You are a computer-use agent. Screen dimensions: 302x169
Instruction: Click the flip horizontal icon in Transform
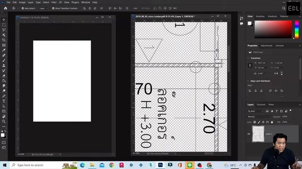[x=276, y=73]
